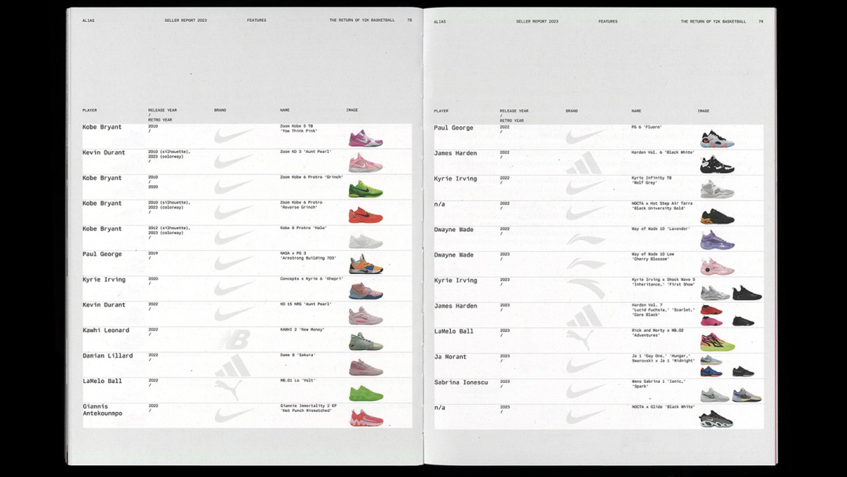
Task: Click the Anta logo in Kyrie Irving 2023 row
Action: [586, 290]
